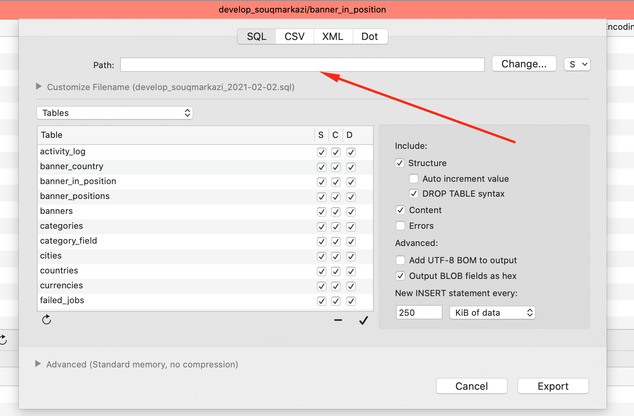Viewport: 634px width, 416px height.
Task: Expand the Customize Filename section
Action: pos(38,87)
